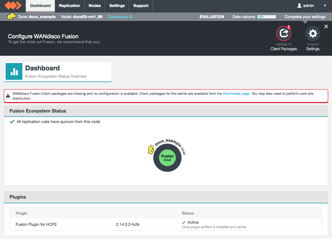Click the elephant icon beside zone ring
The height and width of the screenshot is (239, 332).
151,149
